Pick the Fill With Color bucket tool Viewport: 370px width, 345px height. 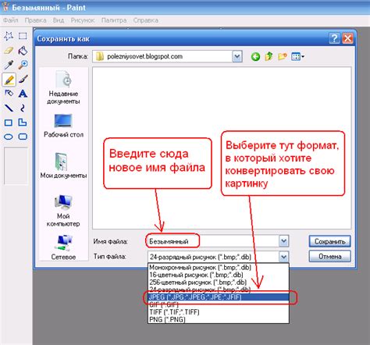tap(23, 50)
